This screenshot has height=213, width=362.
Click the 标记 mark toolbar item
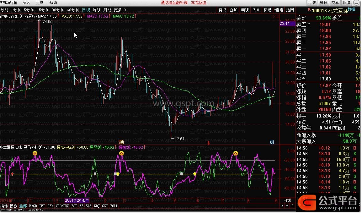coord(267,10)
